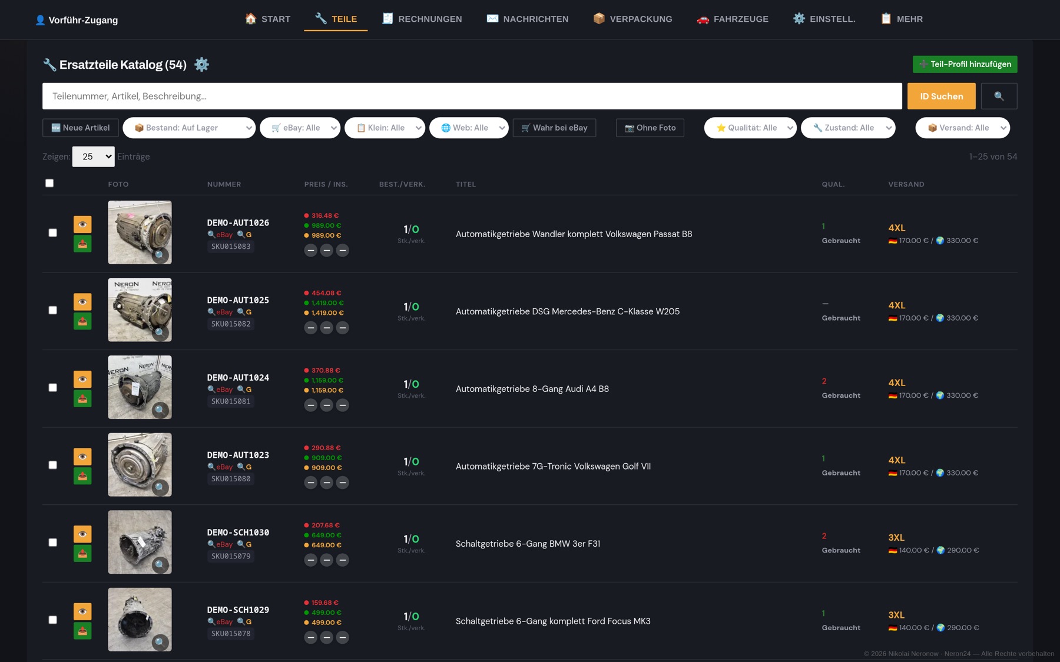This screenshot has width=1060, height=662.
Task: Click the green upload icon for DEMO-AUT1025
Action: (82, 321)
